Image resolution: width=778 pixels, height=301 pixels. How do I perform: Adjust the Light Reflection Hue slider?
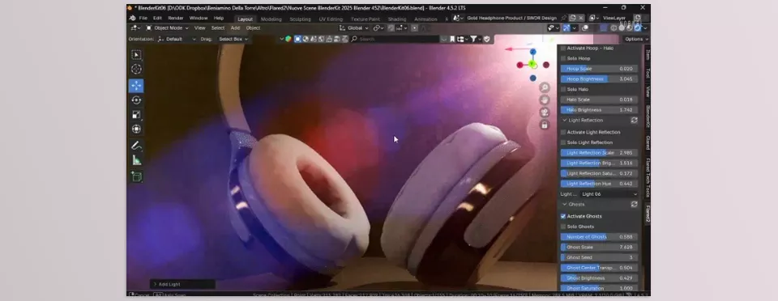coord(599,184)
